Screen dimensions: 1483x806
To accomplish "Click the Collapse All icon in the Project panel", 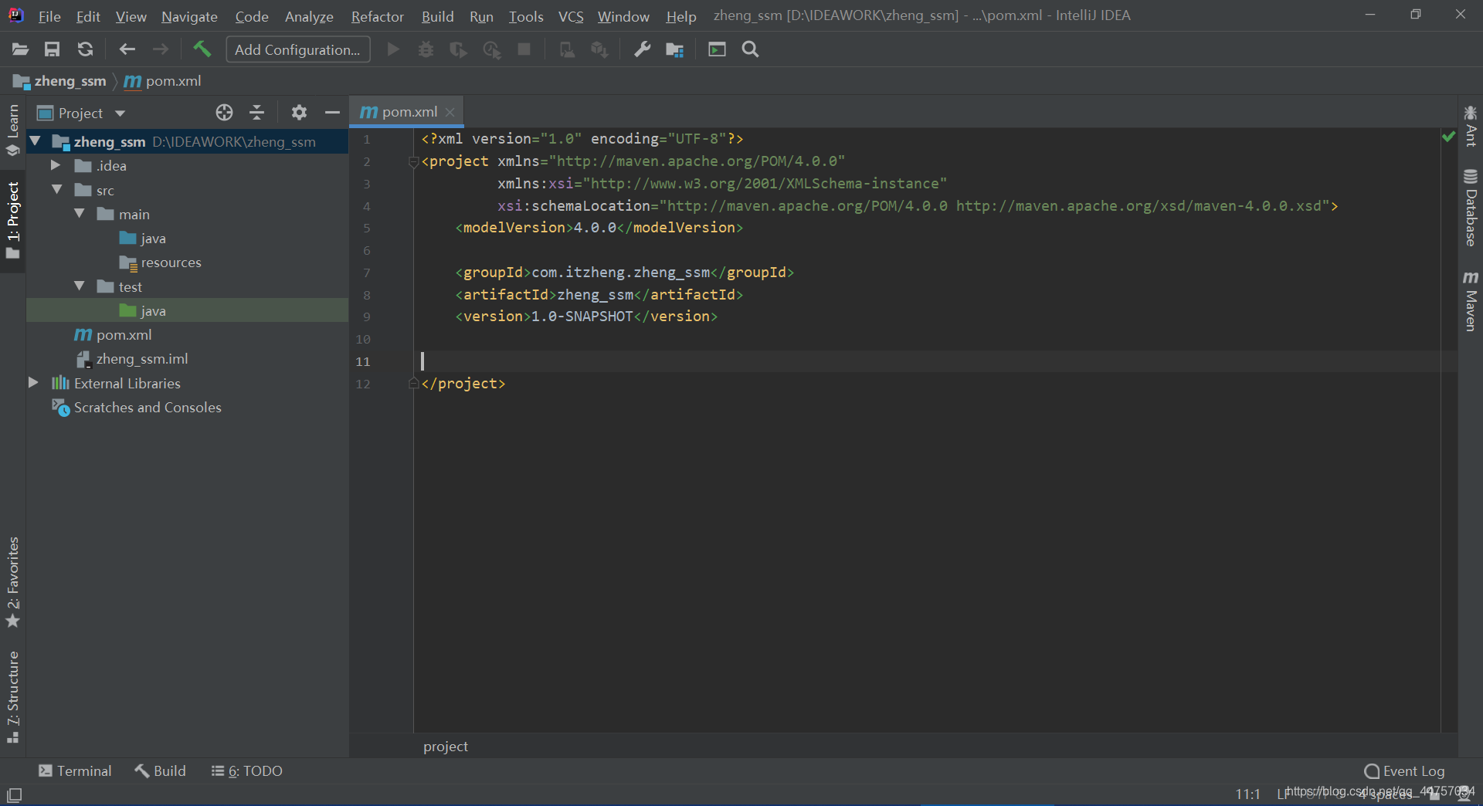I will (257, 113).
